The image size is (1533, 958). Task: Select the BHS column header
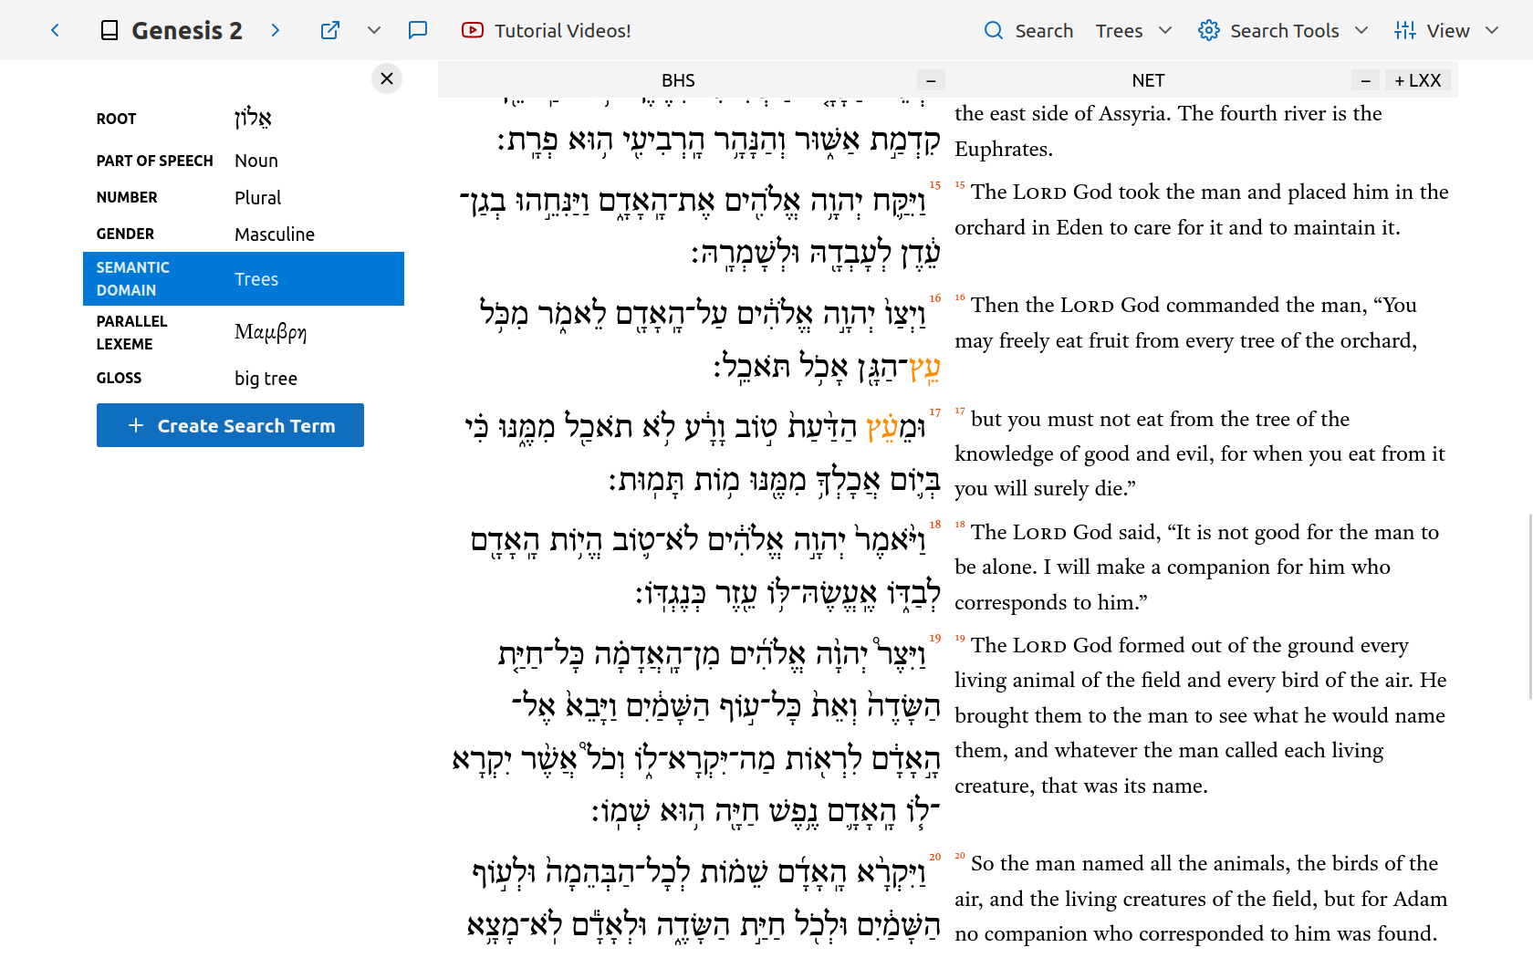[x=678, y=80]
